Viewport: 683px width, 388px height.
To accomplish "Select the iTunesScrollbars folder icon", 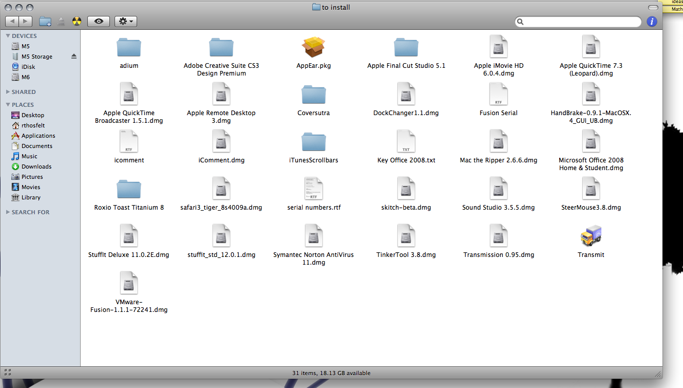I will tap(314, 142).
